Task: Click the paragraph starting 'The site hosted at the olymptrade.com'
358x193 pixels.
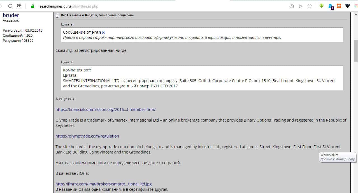Action: pyautogui.click(x=198, y=149)
